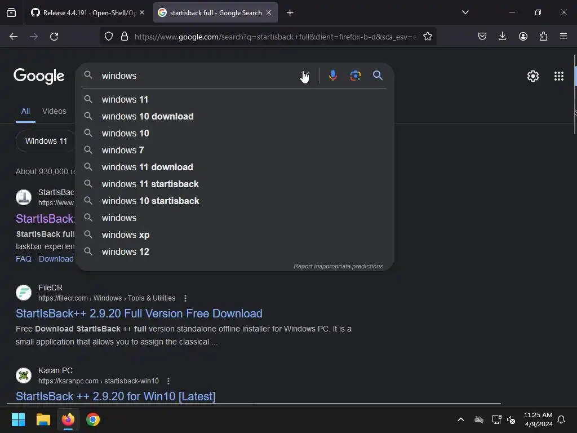
Task: Click the Firefox URL address bar
Action: (275, 37)
